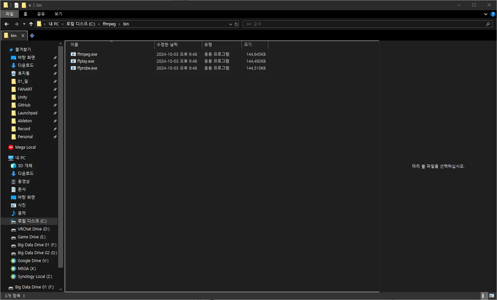Add a new tab with plus
This screenshot has width=497, height=300.
coord(32,36)
